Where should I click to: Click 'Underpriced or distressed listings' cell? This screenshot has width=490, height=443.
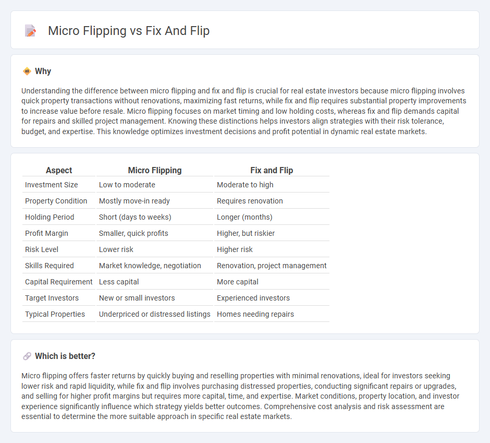(155, 314)
